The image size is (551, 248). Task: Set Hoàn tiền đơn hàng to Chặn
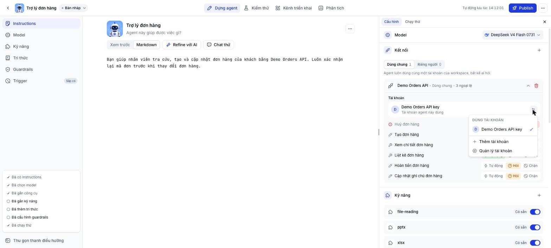pyautogui.click(x=531, y=166)
